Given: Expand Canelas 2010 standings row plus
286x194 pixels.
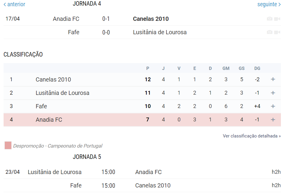Looking at the screenshot, I should pos(273,79).
